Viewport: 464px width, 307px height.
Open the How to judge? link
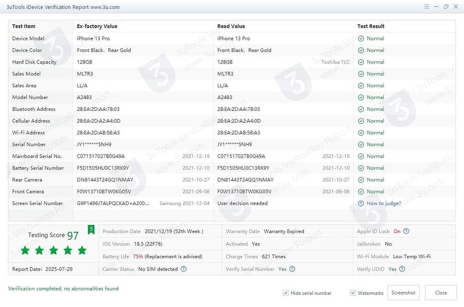(383, 203)
